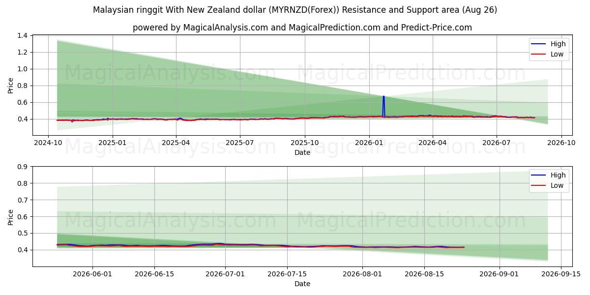Click the '0.9' y-axis label in bottom chart
This screenshot has width=590, height=295.
pyautogui.click(x=24, y=167)
